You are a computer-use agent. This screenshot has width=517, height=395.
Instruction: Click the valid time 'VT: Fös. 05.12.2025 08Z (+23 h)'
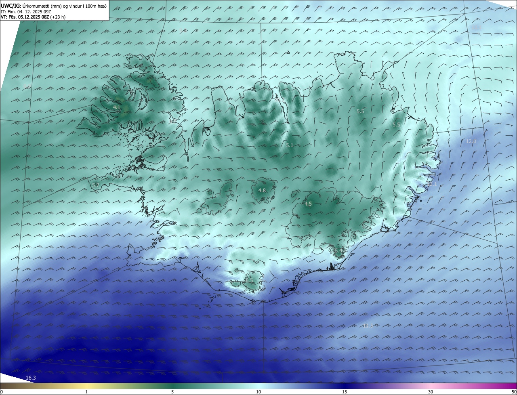coord(33,17)
